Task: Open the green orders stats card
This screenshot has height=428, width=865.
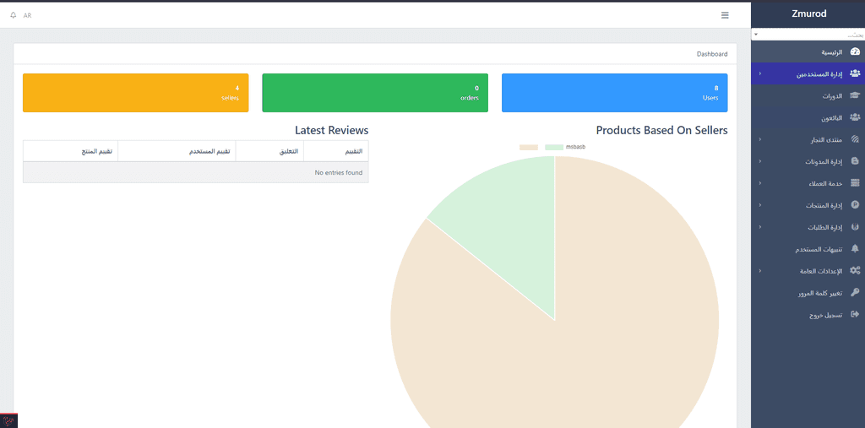Action: pyautogui.click(x=375, y=93)
